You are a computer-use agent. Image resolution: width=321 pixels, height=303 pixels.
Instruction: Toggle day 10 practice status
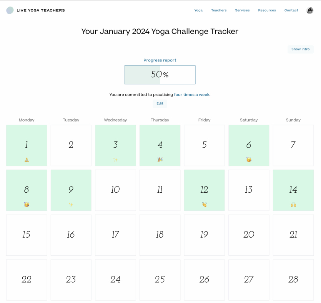click(115, 190)
